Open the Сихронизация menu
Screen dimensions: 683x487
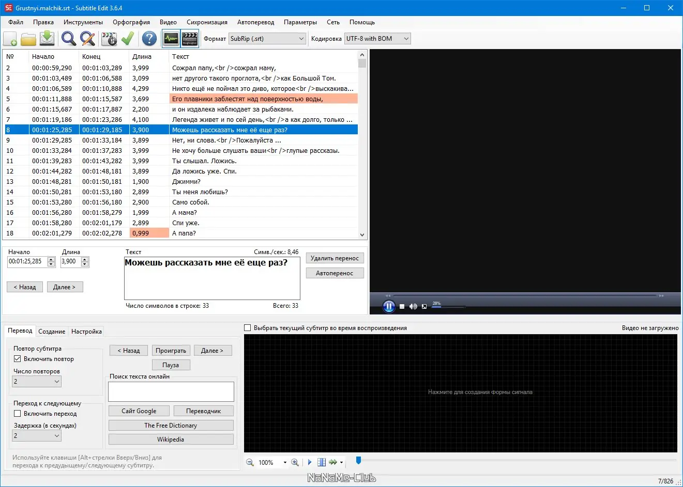tap(207, 22)
